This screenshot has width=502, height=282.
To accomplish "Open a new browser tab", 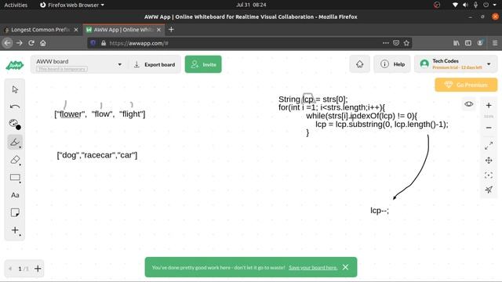I will click(171, 30).
